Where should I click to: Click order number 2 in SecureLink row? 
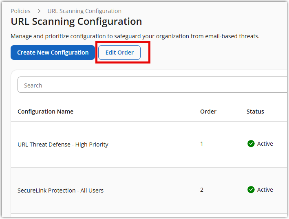click(x=201, y=190)
